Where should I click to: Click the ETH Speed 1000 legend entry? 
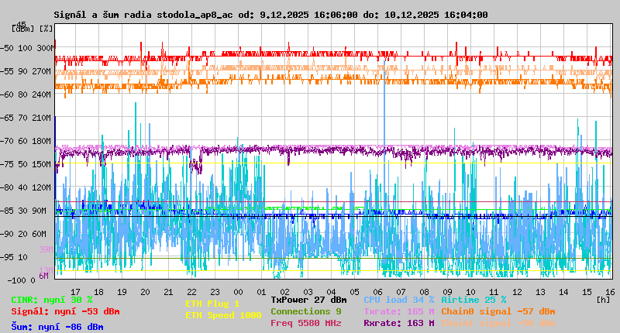[x=223, y=315]
